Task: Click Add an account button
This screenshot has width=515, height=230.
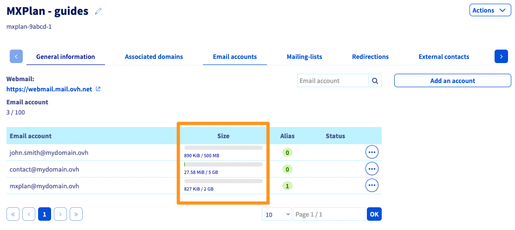Action: coord(452,81)
